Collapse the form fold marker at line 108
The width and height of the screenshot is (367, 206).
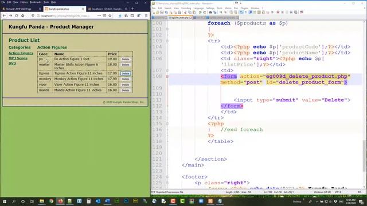(x=167, y=76)
